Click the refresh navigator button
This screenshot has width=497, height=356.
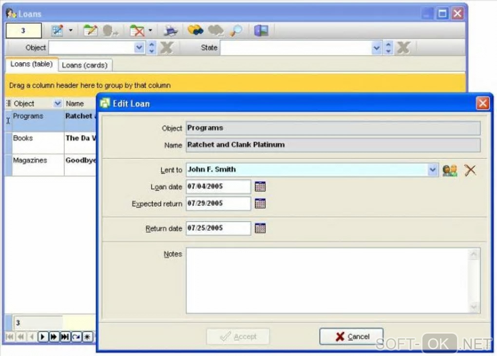(76, 337)
